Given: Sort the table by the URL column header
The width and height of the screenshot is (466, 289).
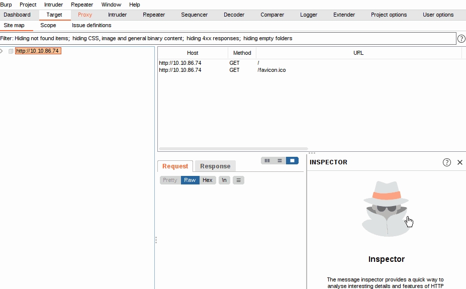Looking at the screenshot, I should [358, 53].
